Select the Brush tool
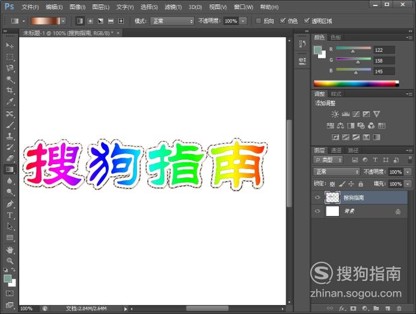416x314 pixels. click(x=10, y=125)
